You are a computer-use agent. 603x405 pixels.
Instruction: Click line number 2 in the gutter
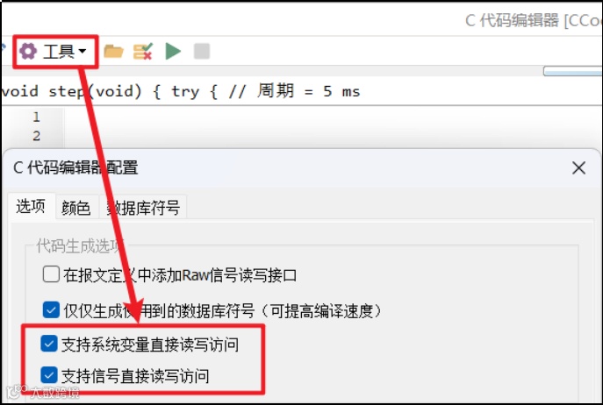36,136
